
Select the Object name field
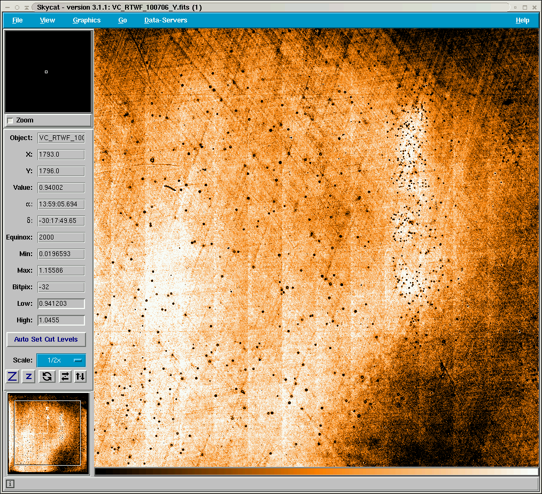[61, 138]
